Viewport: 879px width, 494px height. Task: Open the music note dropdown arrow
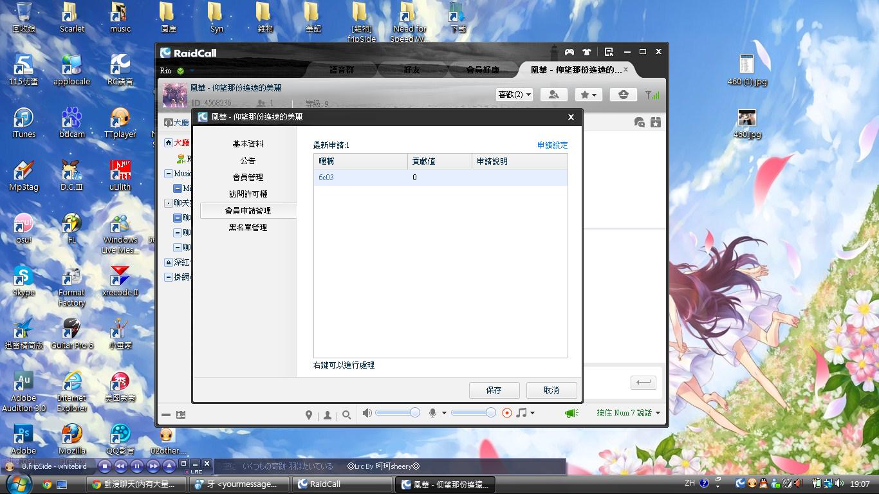[532, 413]
